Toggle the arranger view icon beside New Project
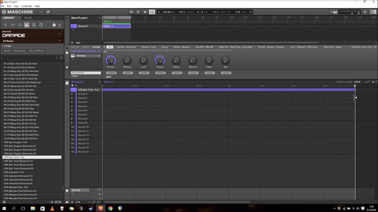This screenshot has height=212, width=378. pos(67,18)
